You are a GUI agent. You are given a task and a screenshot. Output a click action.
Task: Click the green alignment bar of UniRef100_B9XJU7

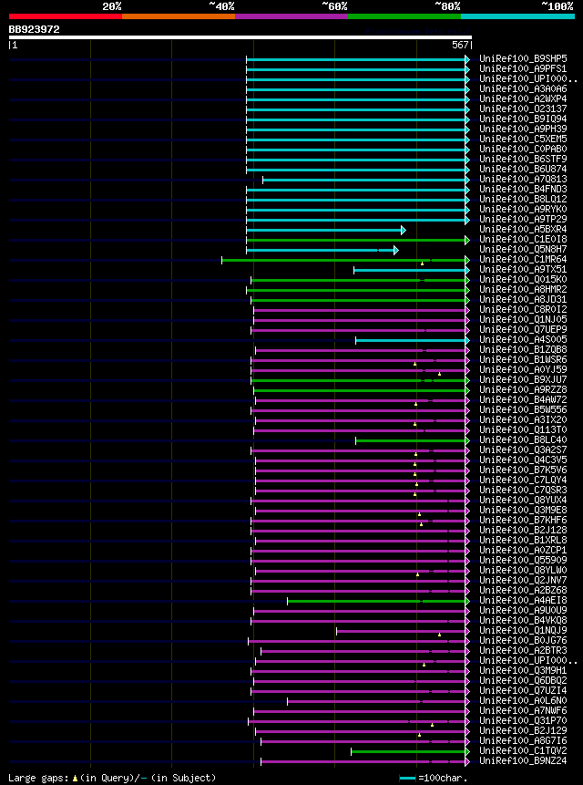[x=361, y=380]
